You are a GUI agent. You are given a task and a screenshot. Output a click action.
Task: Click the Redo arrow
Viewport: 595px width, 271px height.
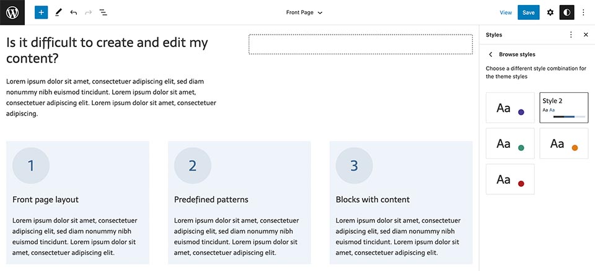coord(88,12)
